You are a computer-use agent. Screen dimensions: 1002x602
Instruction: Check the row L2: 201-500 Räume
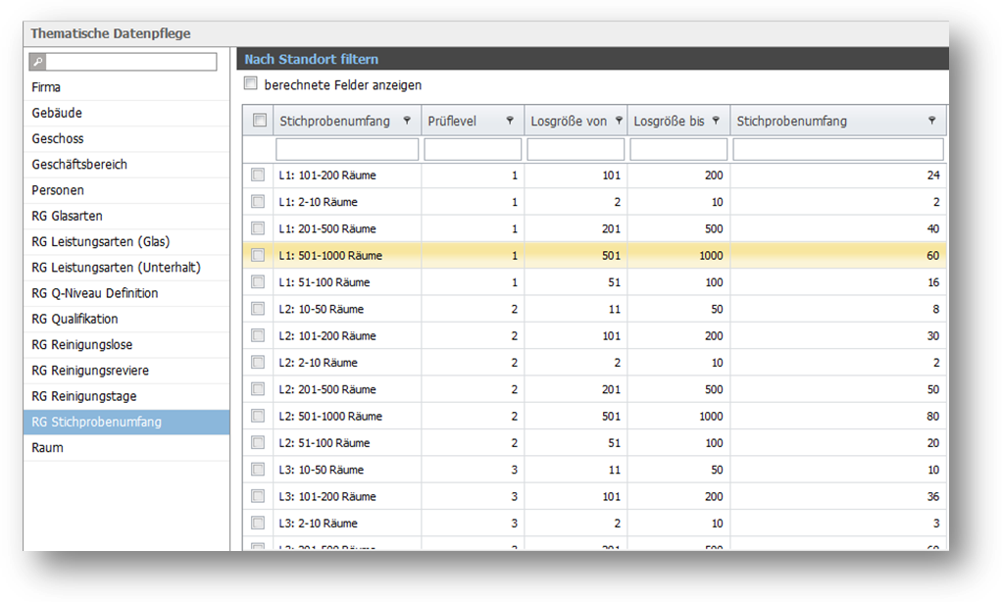coord(258,389)
